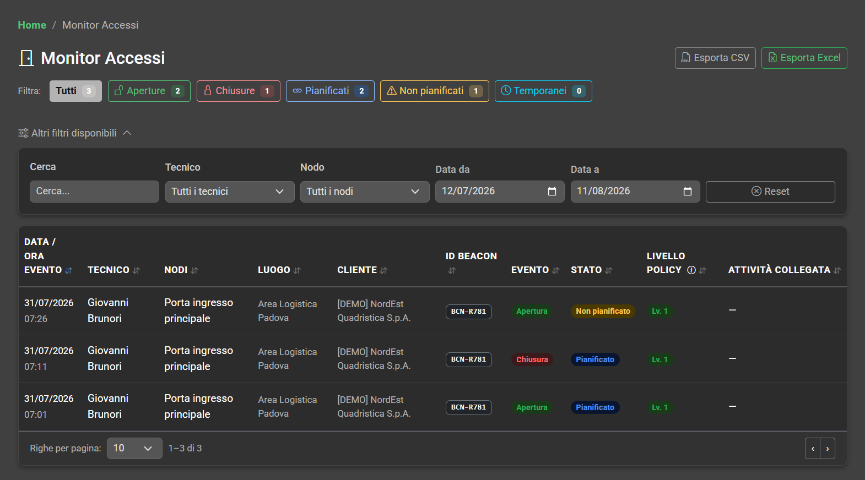Open calendar picker for Data a
Screen dimensions: 865x480
(688, 192)
